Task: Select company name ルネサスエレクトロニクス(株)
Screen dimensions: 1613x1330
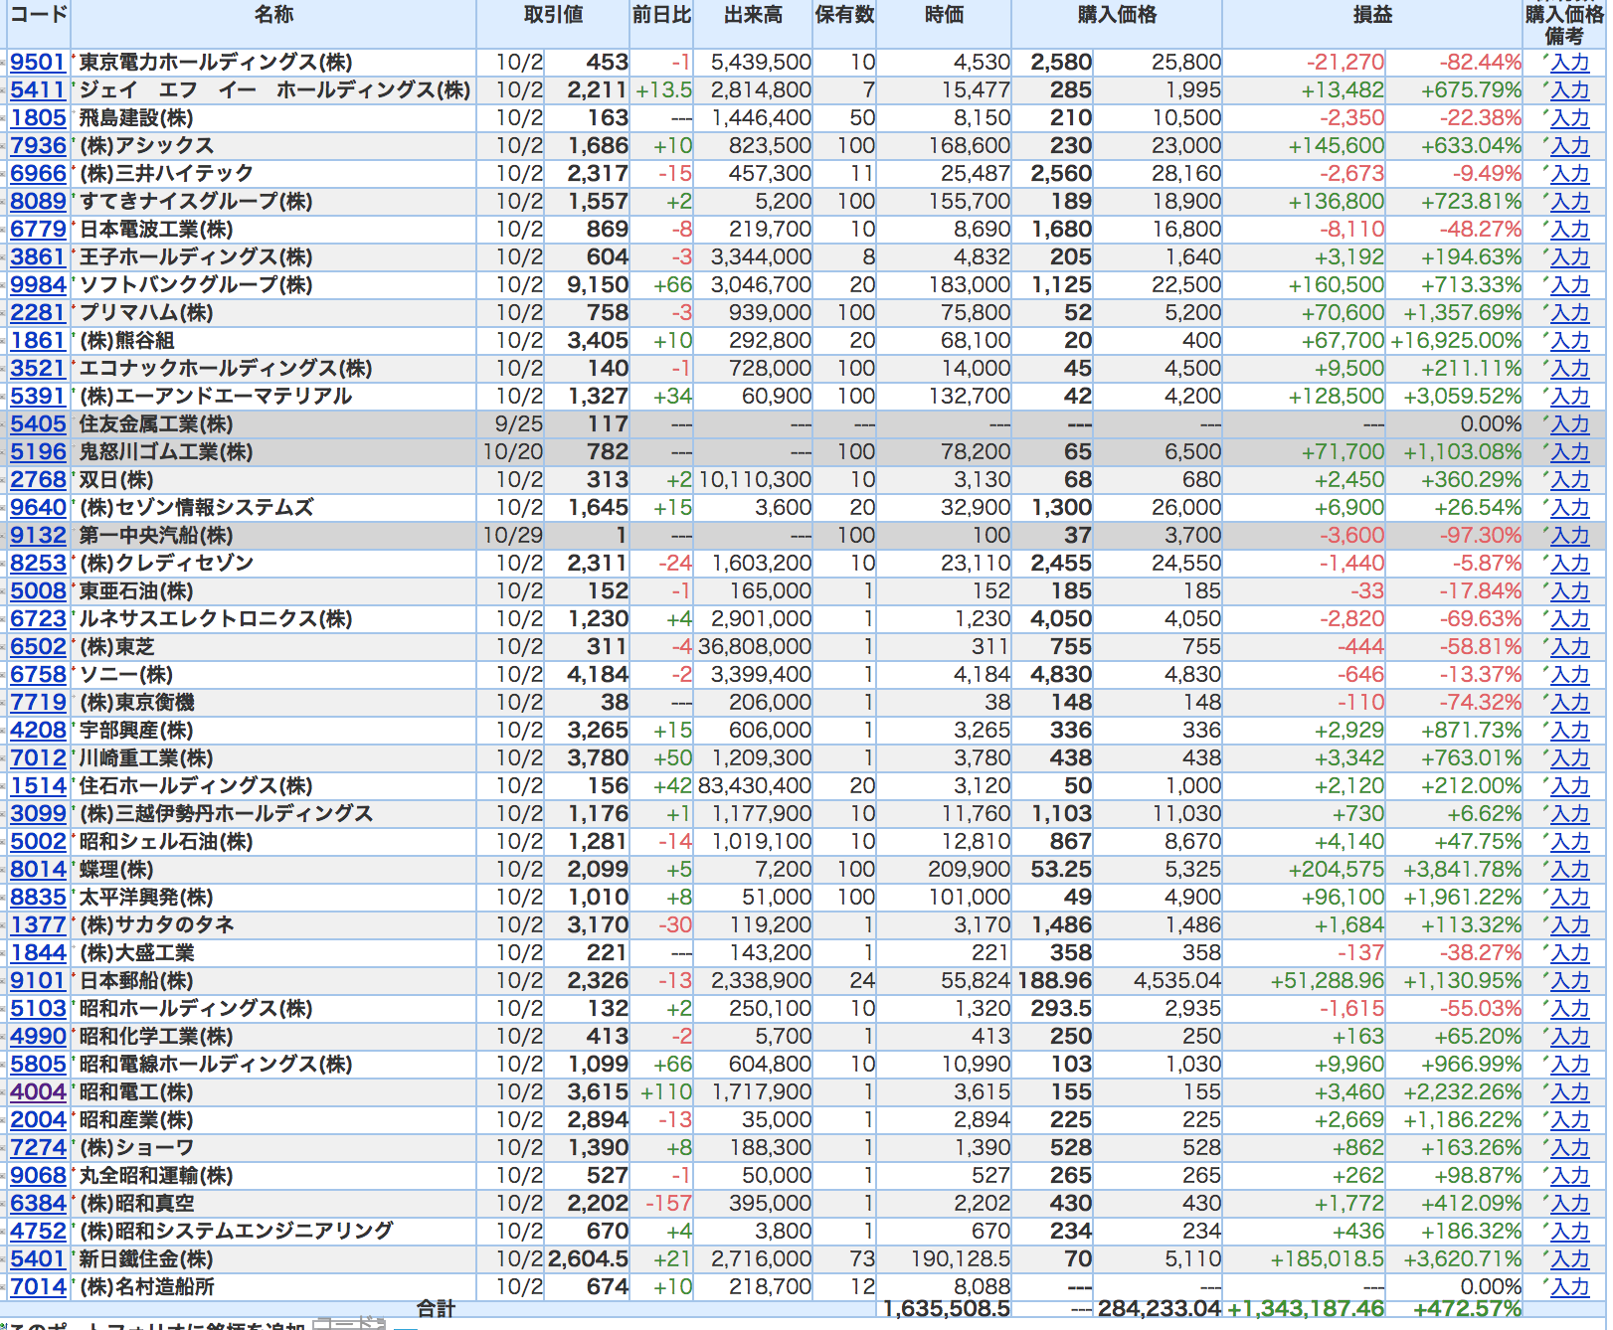Action: coord(216,618)
